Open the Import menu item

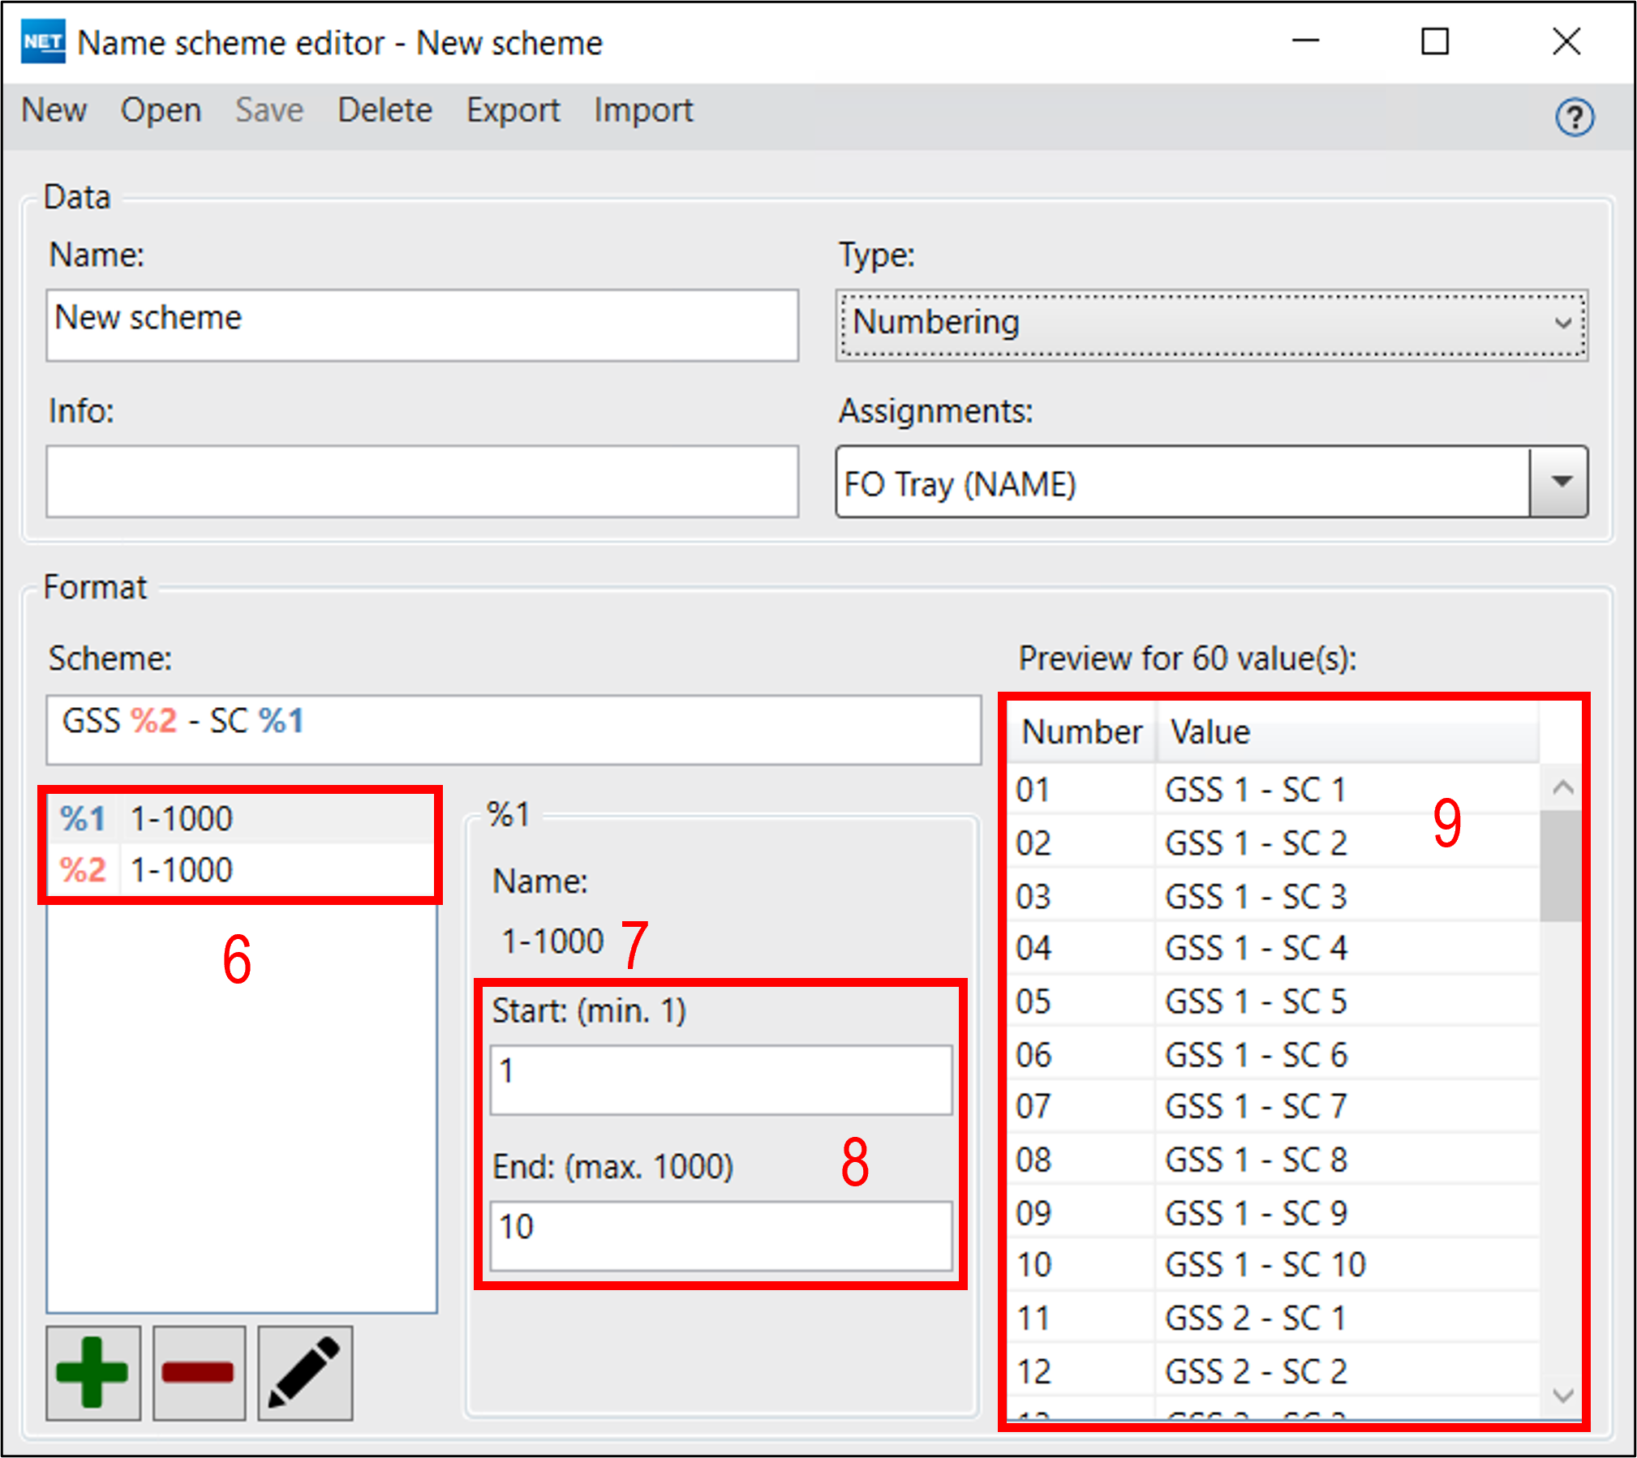(643, 109)
